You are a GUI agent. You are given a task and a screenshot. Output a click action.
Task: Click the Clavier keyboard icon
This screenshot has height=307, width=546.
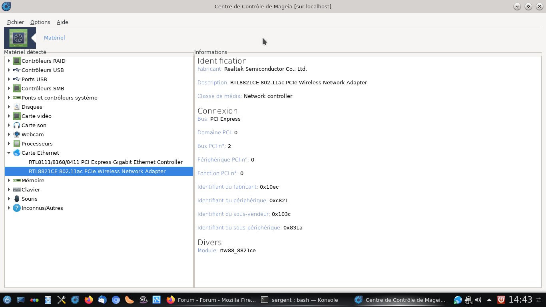point(17,189)
